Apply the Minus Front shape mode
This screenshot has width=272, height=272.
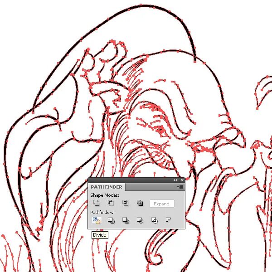(111, 203)
